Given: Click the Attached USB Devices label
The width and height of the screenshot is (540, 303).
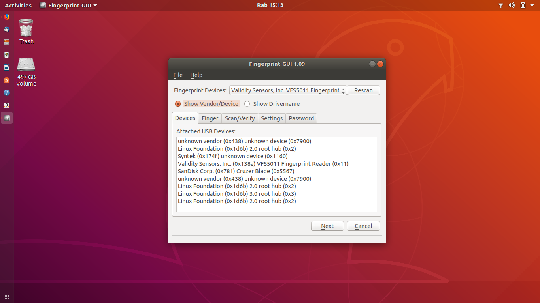Looking at the screenshot, I should pos(206,131).
